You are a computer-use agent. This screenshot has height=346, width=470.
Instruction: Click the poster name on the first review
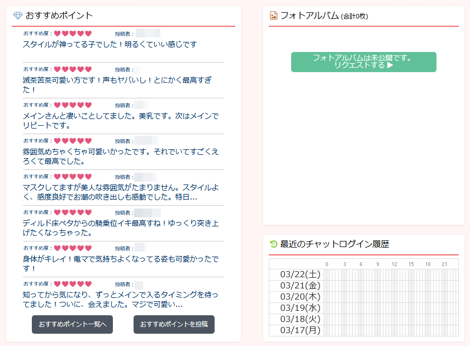(148, 34)
